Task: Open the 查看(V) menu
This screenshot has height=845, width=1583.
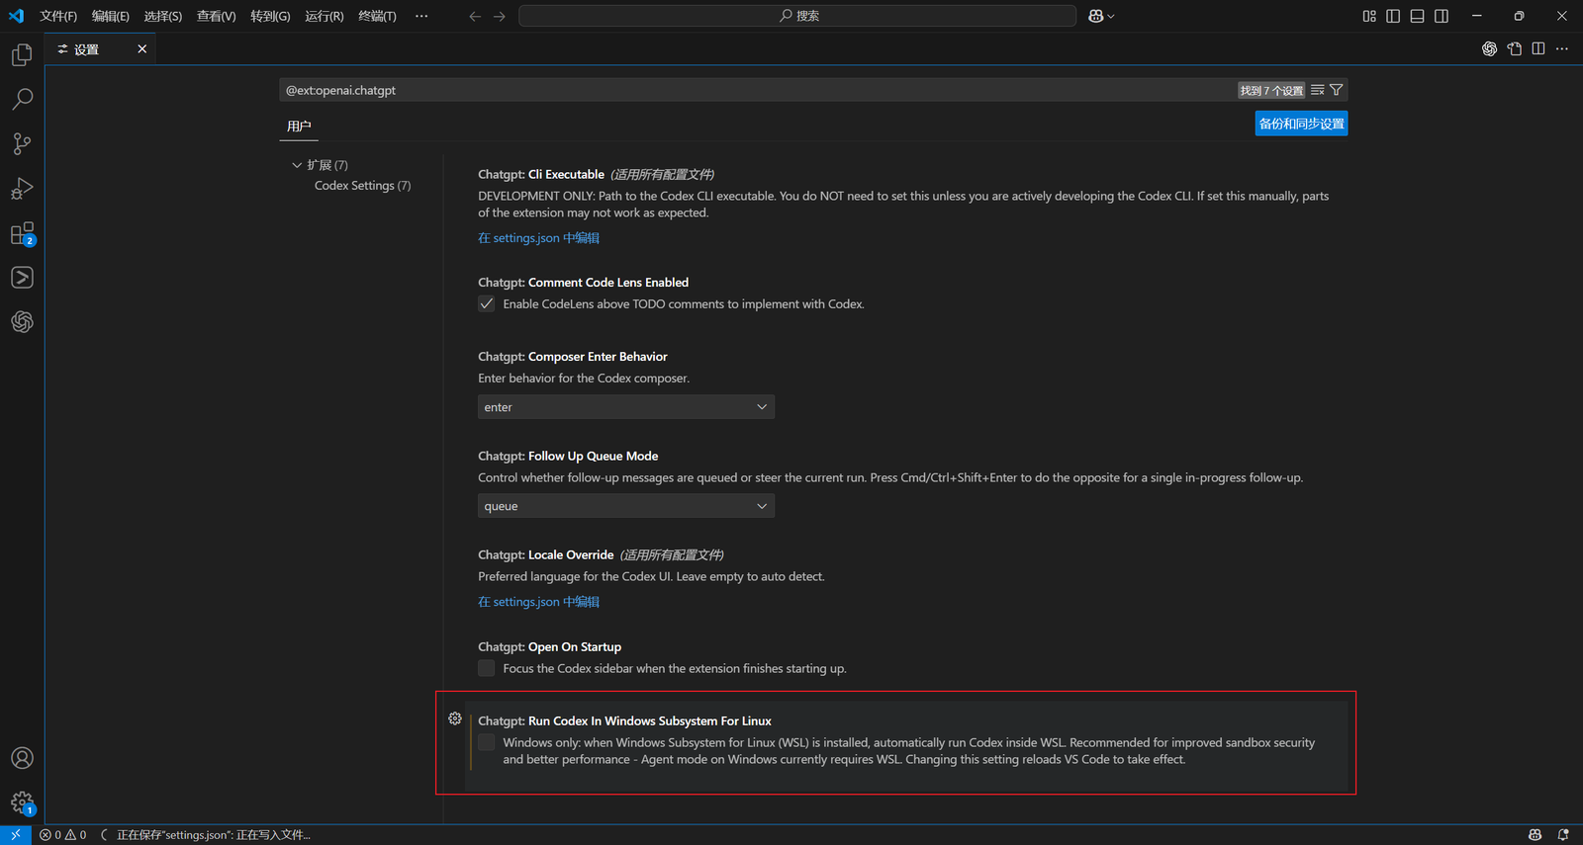Action: [216, 16]
